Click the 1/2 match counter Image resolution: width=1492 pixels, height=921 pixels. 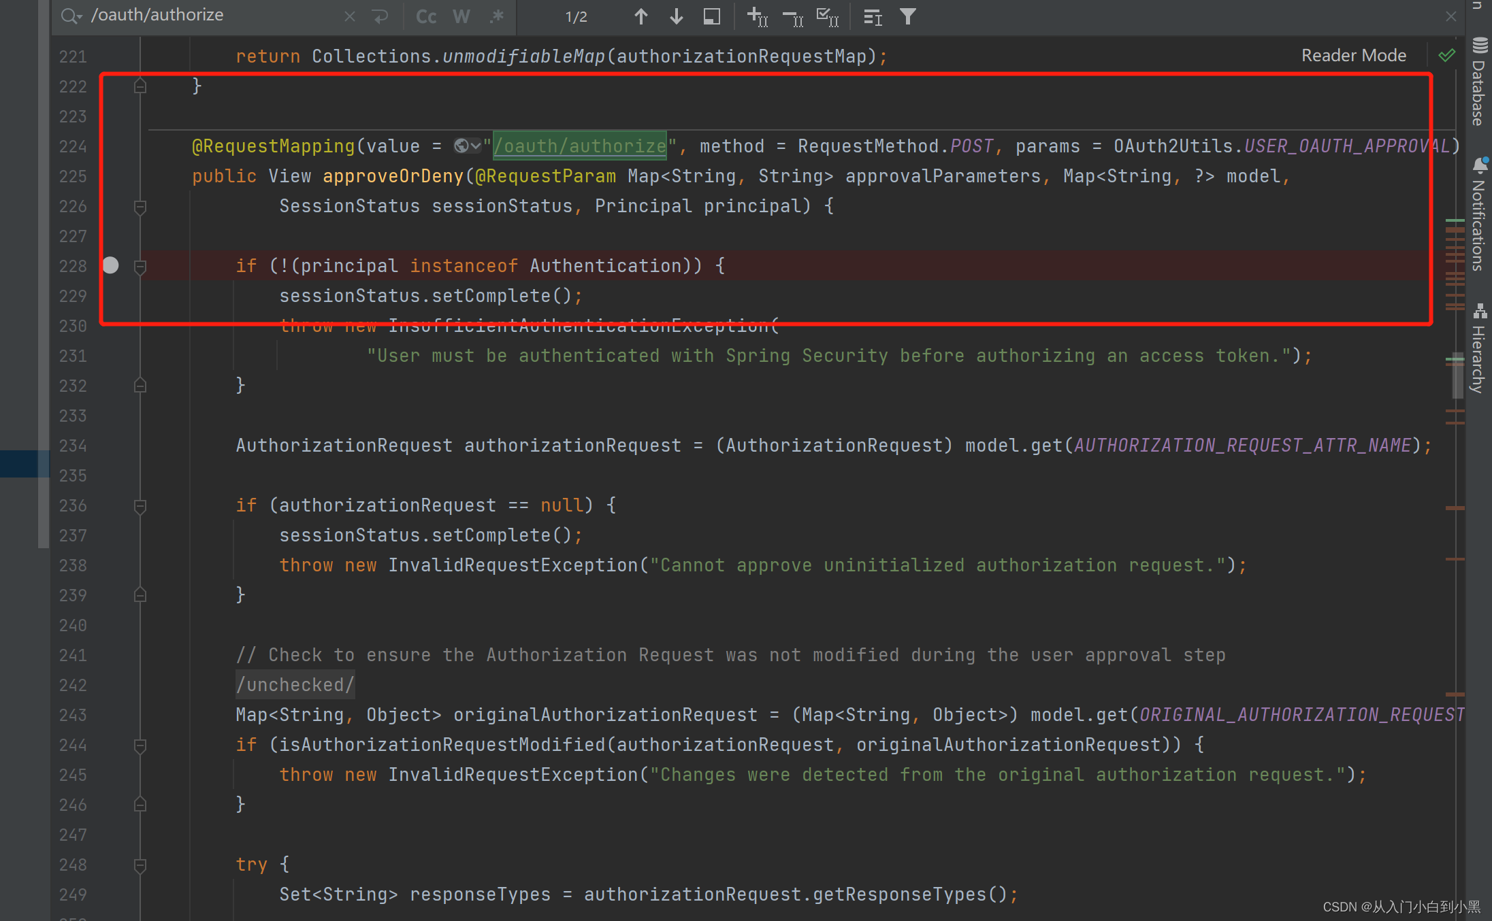[x=576, y=17]
